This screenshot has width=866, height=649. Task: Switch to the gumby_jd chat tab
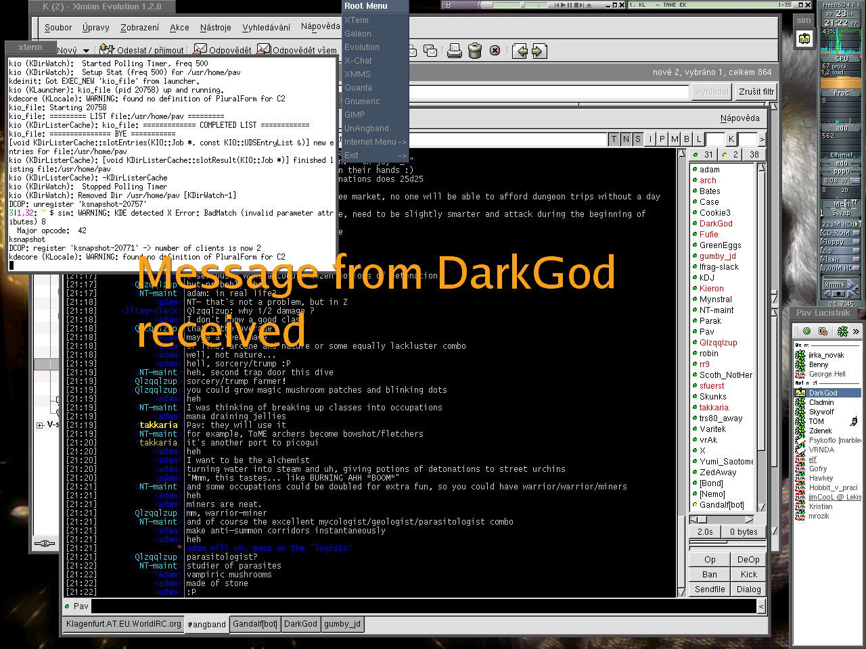342,624
